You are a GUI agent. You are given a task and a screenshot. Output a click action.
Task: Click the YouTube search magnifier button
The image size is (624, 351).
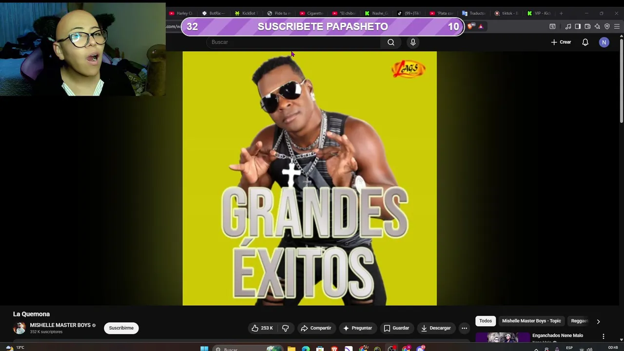pos(391,42)
